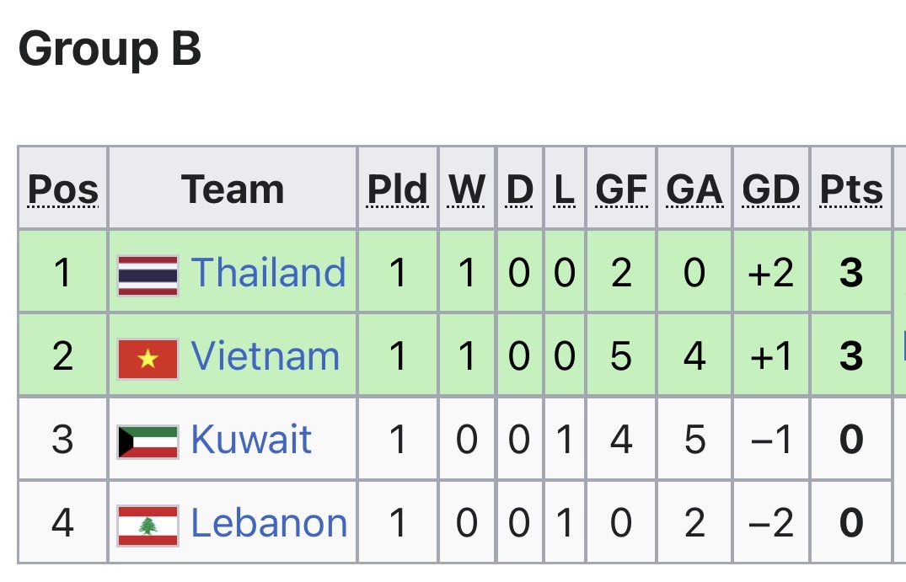Image resolution: width=906 pixels, height=582 pixels.
Task: Click the W column header
Action: point(467,190)
